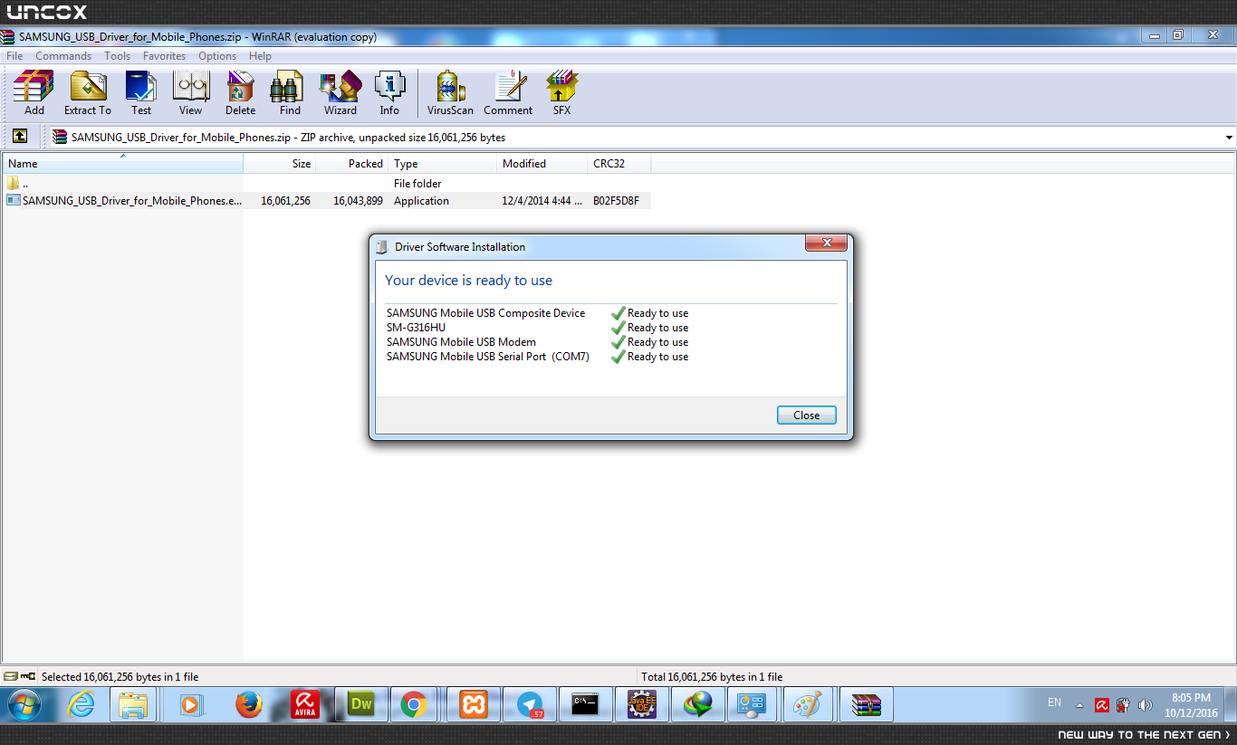Viewport: 1237px width, 745px height.
Task: Open the Windows Start menu
Action: [x=23, y=704]
